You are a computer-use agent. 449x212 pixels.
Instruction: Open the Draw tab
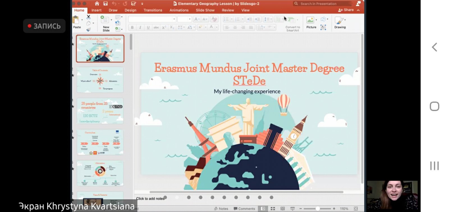(113, 10)
